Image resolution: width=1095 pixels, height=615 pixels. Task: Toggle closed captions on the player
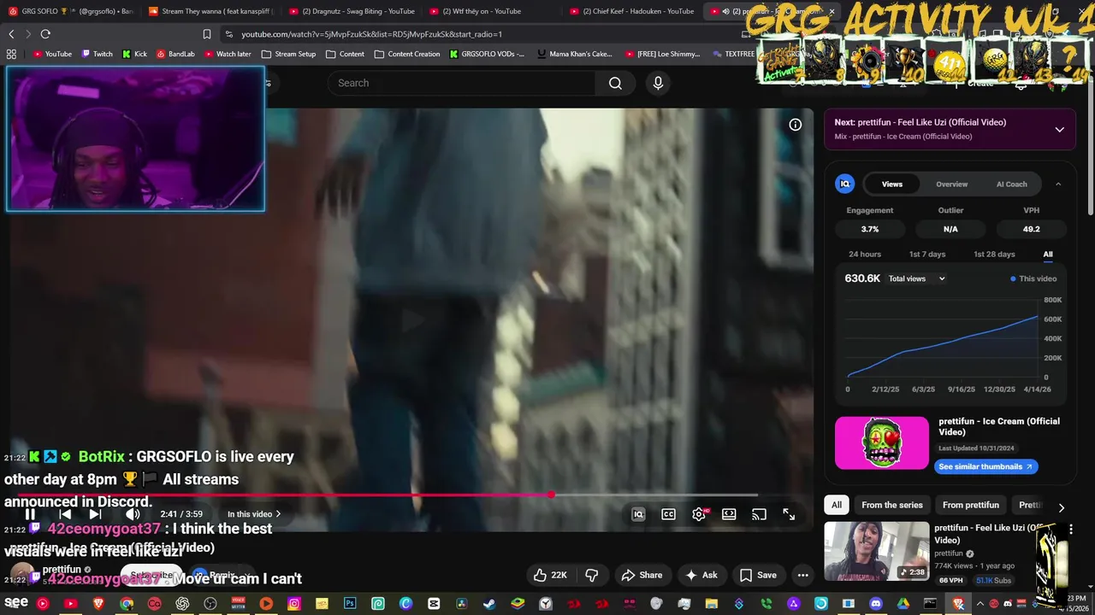point(668,514)
